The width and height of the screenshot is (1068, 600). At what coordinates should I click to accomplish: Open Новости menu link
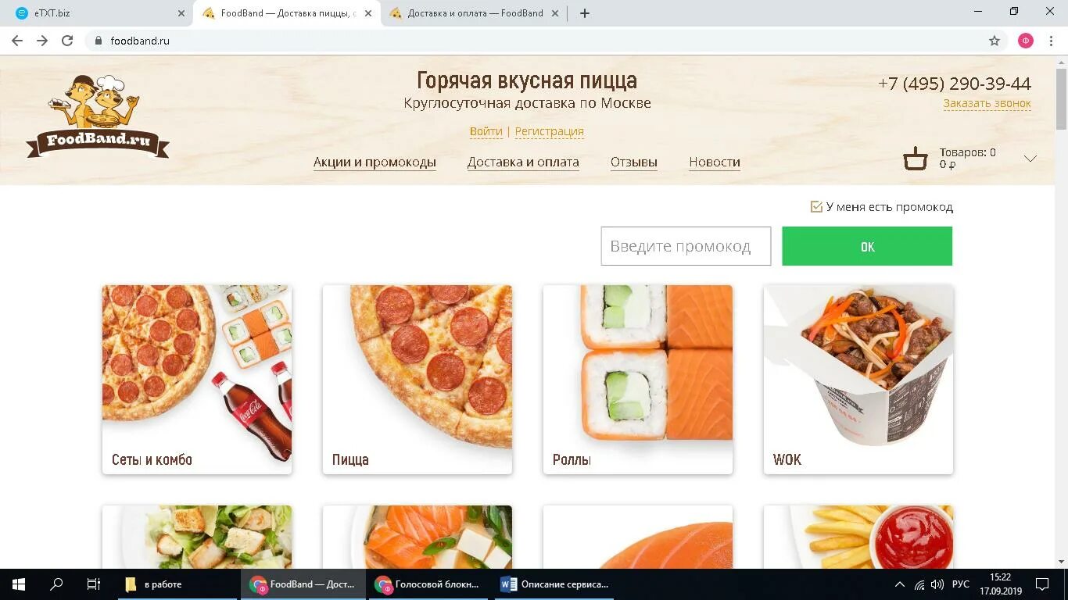coord(715,162)
